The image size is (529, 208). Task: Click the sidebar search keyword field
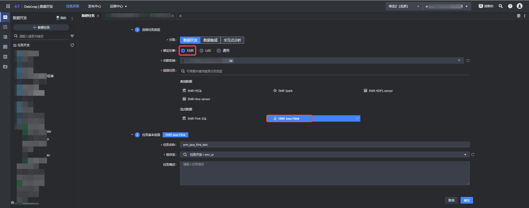(x=41, y=36)
